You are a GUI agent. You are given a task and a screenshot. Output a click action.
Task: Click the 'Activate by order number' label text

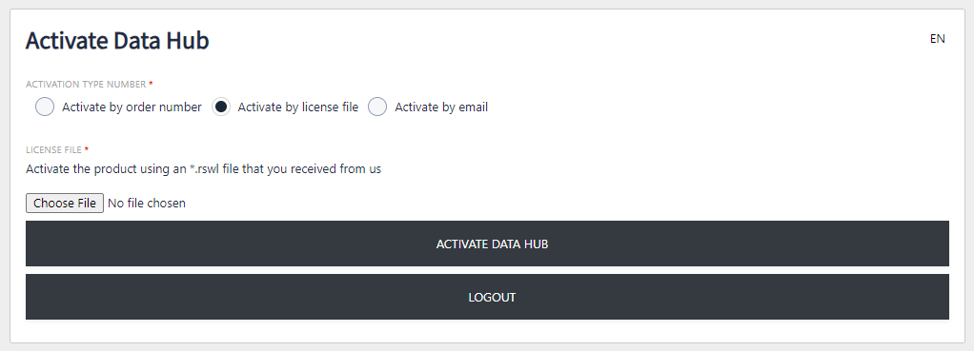(132, 107)
